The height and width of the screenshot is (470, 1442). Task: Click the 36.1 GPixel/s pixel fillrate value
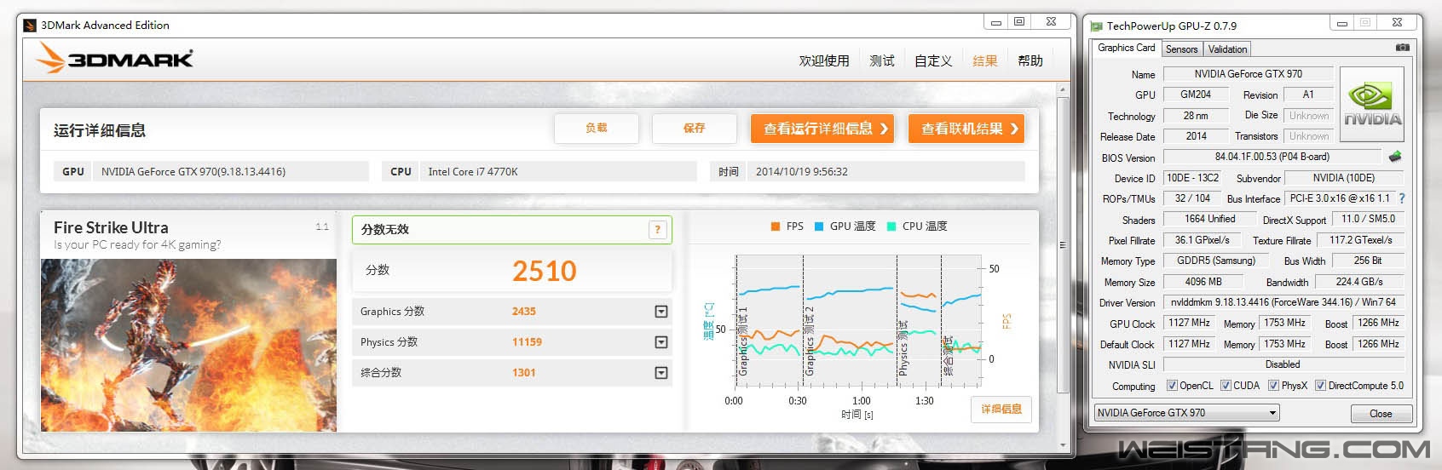click(1202, 240)
